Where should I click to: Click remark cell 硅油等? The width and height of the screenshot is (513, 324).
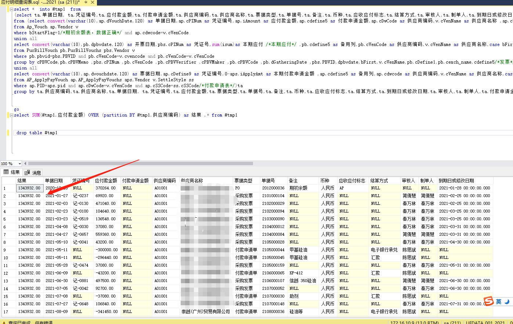point(304,311)
